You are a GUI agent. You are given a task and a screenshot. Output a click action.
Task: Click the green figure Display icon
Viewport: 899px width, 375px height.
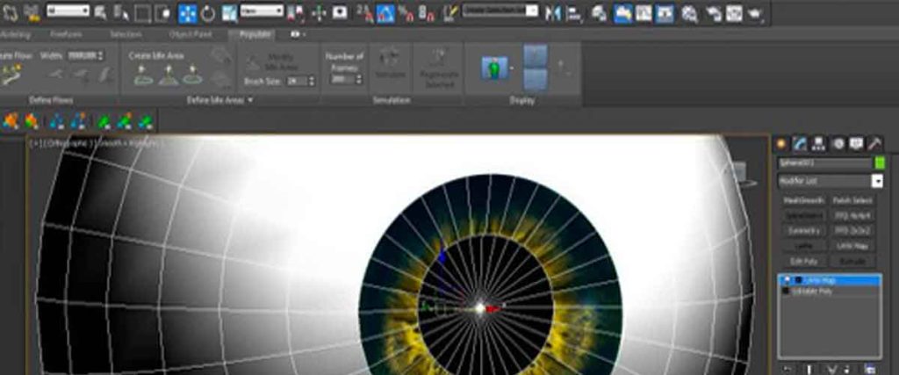click(495, 68)
